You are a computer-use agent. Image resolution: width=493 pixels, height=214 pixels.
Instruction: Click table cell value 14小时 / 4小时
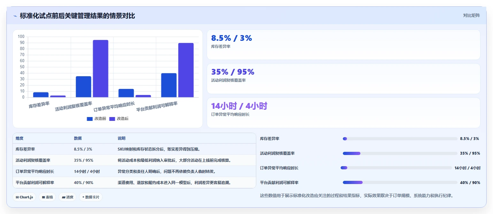pos(87,172)
